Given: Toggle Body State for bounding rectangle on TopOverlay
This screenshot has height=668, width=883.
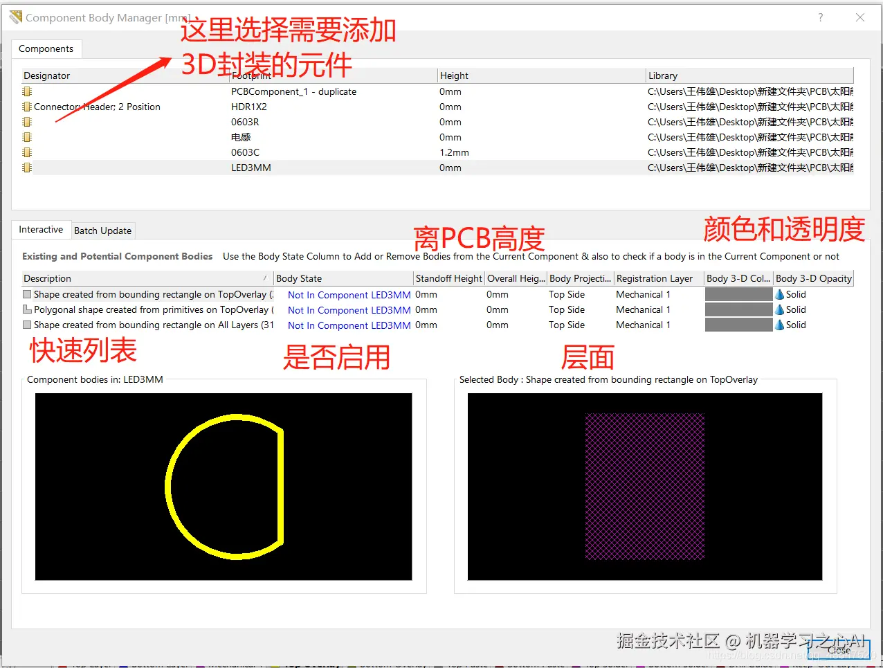Looking at the screenshot, I should [349, 295].
